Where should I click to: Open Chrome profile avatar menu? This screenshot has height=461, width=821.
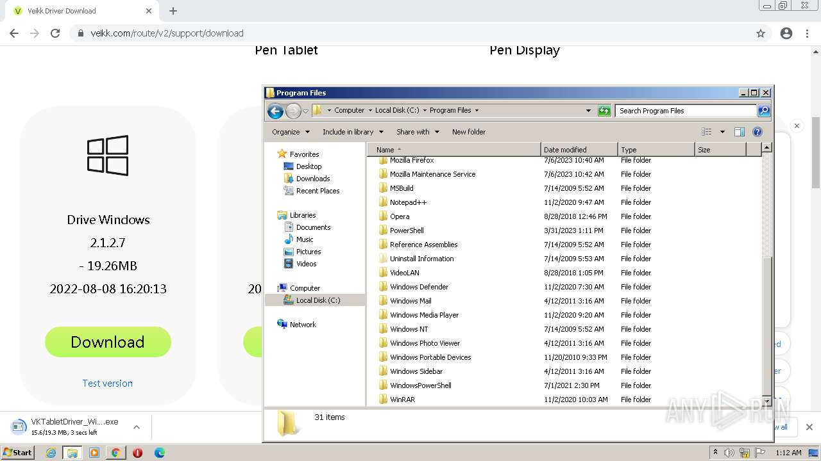[x=786, y=33]
